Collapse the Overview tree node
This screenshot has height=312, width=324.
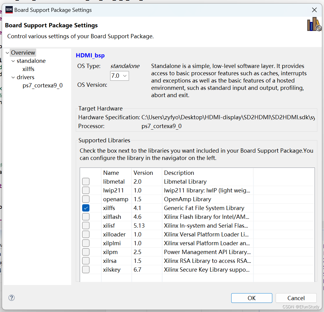(7, 53)
